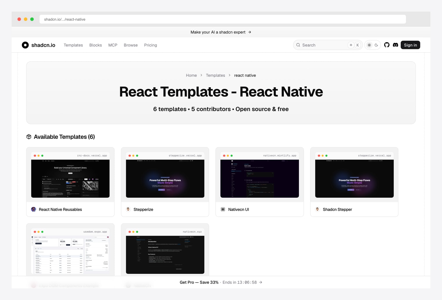Open usedom.expo.app preview thumbnail
Image resolution: width=442 pixels, height=300 pixels.
point(70,255)
